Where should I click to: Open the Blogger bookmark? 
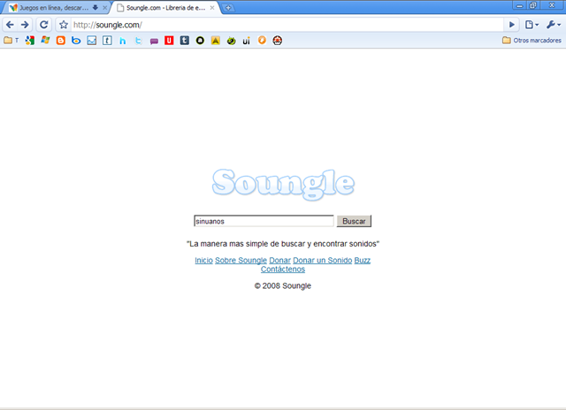(61, 41)
